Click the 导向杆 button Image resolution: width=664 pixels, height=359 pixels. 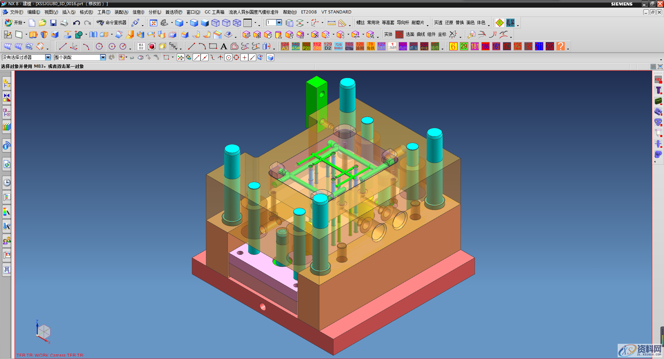(x=403, y=23)
